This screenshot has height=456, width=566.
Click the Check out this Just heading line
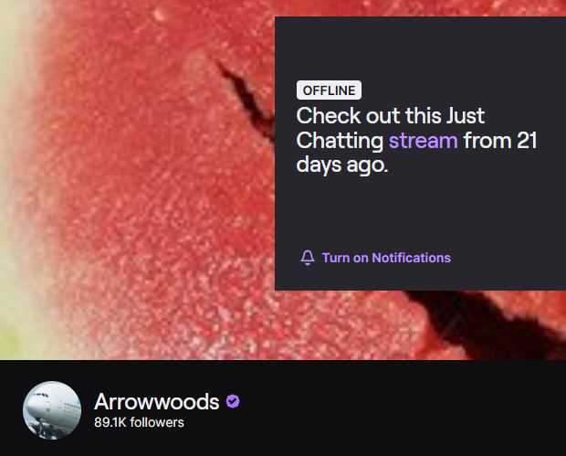(390, 116)
